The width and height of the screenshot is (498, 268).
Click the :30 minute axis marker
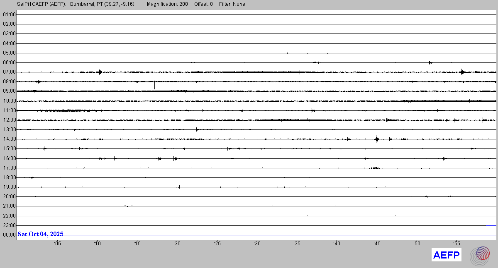(257, 244)
